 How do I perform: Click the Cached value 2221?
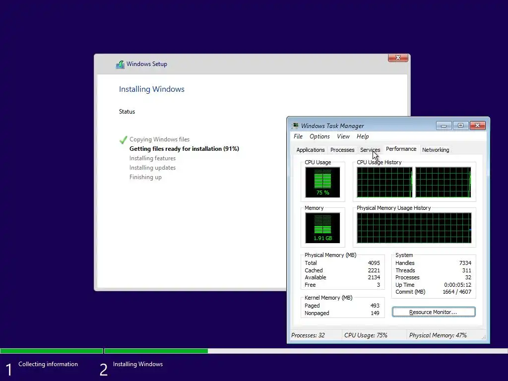[374, 270]
